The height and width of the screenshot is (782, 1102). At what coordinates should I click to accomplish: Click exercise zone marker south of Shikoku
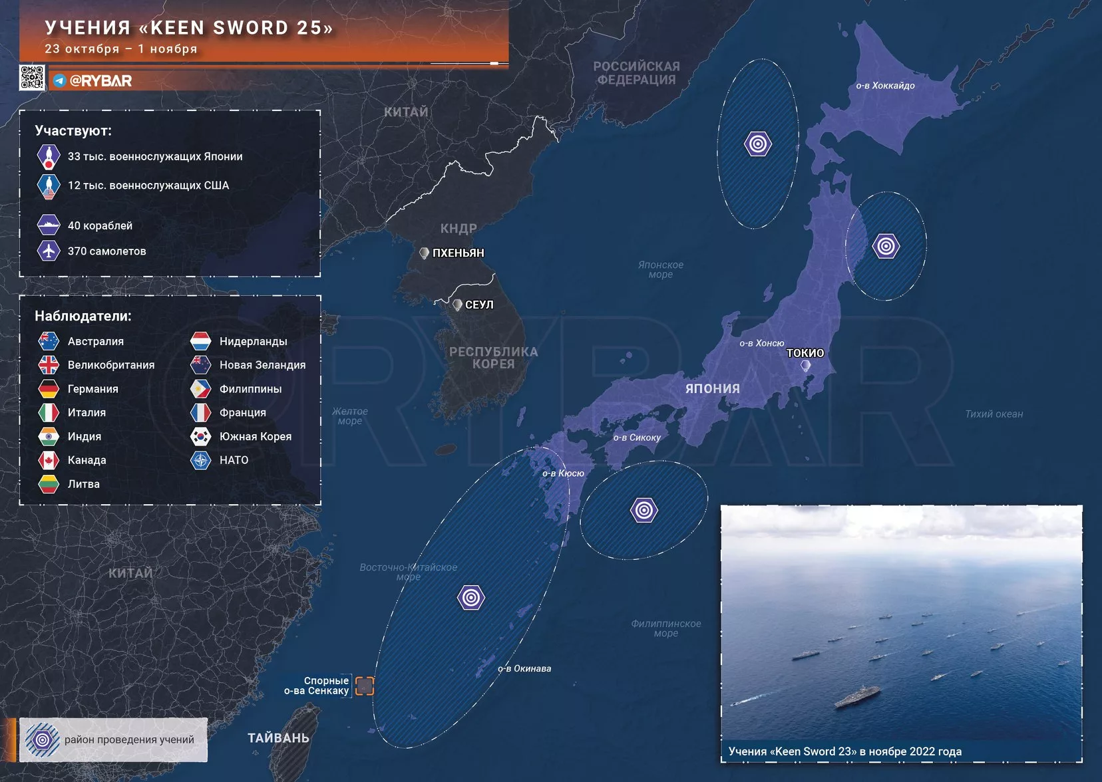coord(643,510)
